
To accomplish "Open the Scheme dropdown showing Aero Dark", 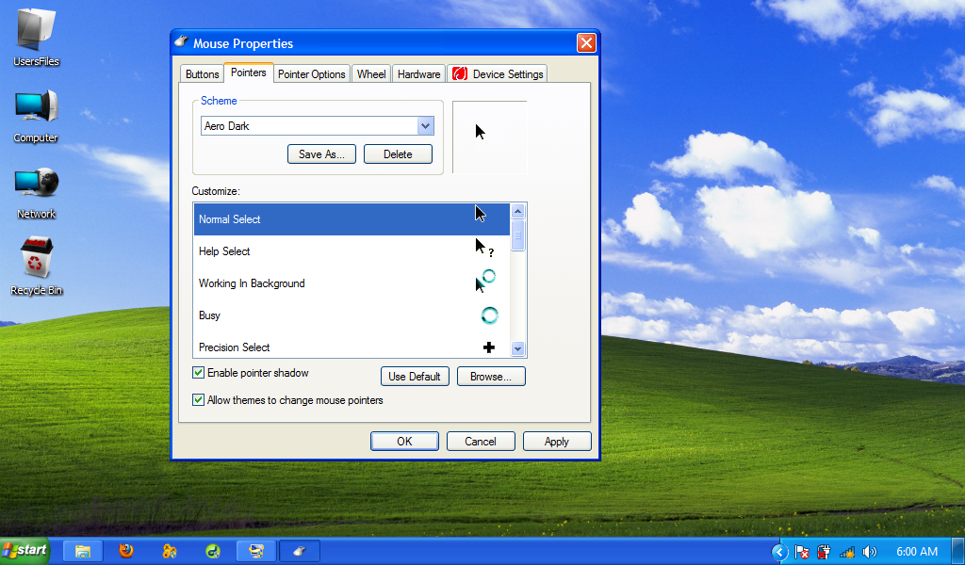I will click(318, 126).
